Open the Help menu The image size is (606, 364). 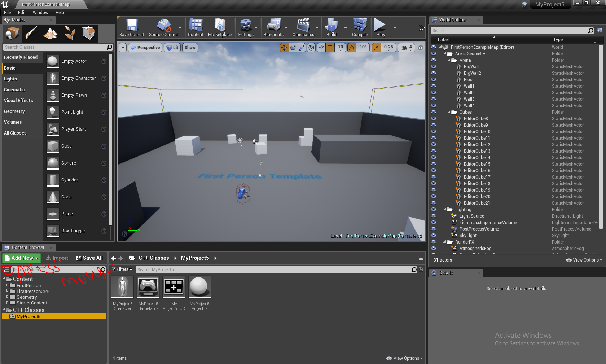(x=60, y=13)
